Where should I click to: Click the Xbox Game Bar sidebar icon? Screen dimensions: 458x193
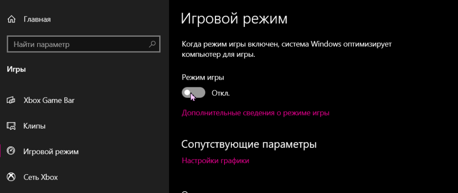pyautogui.click(x=12, y=100)
